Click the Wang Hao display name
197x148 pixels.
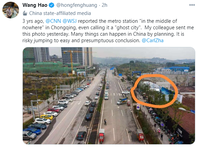35,5
